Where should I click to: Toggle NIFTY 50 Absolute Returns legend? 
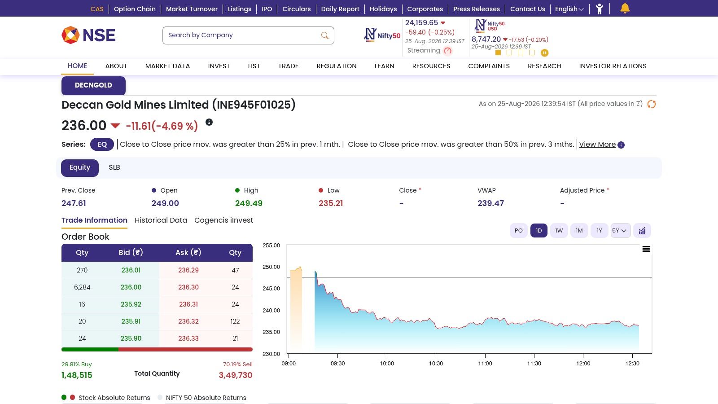tap(202, 398)
